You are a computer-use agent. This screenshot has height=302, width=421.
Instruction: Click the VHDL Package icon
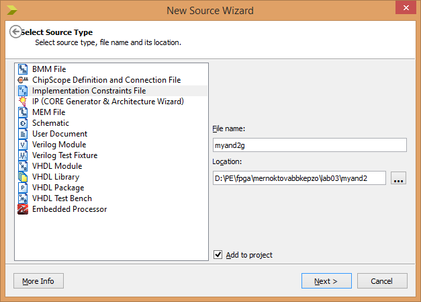click(23, 188)
